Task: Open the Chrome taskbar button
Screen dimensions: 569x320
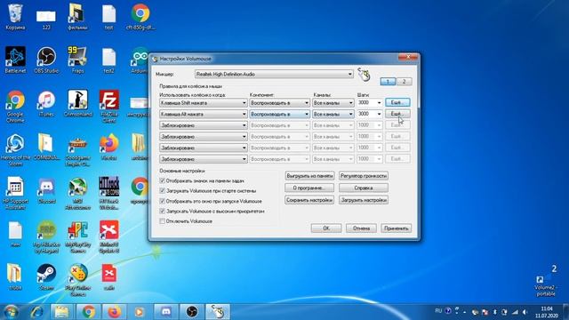Action: 88,312
